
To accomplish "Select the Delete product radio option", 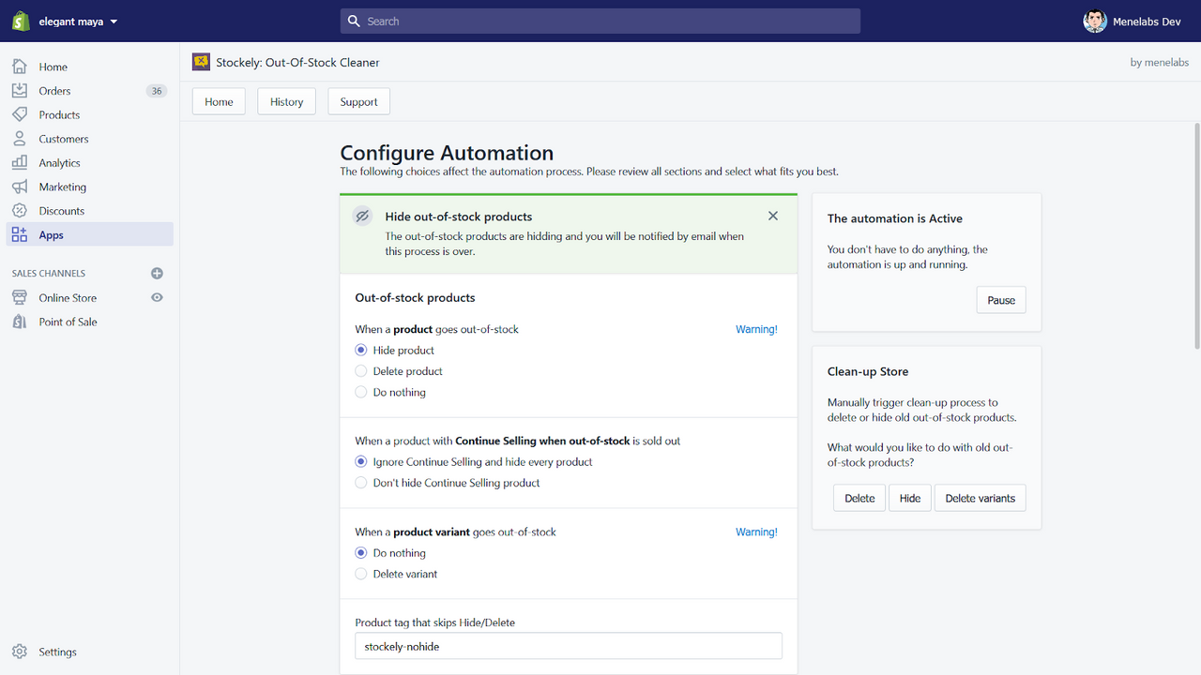I will [x=361, y=371].
